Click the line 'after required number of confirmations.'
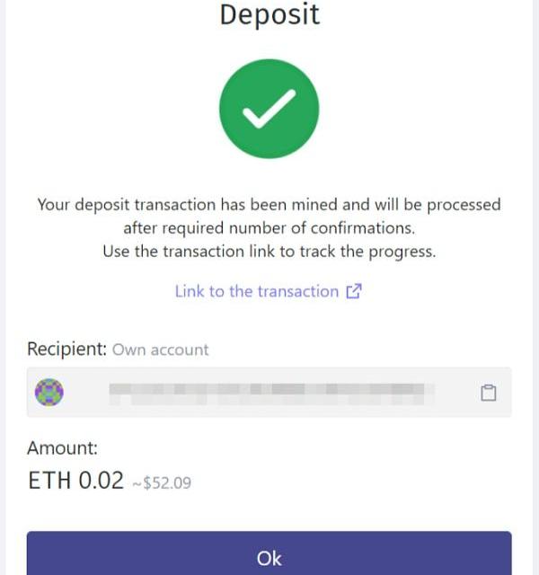 (x=269, y=228)
